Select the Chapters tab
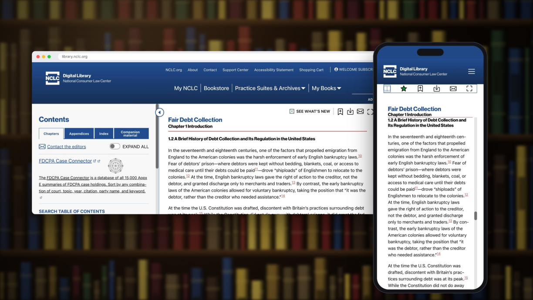Viewport: 533px width, 300px height. point(51,134)
